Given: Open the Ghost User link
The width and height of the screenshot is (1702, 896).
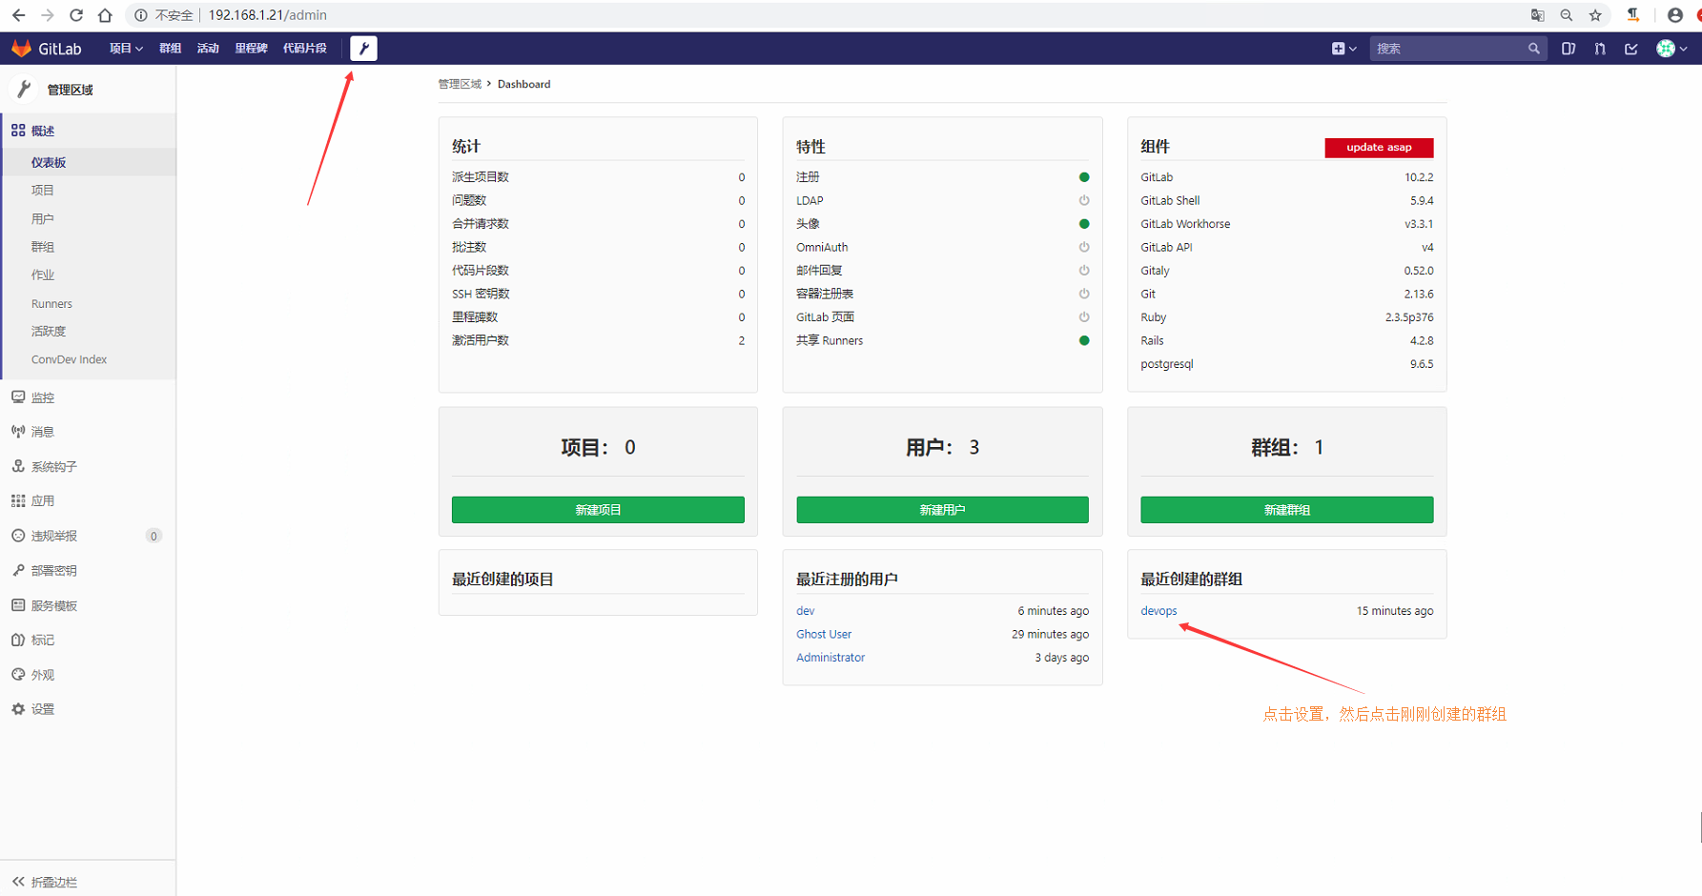Looking at the screenshot, I should pos(824,634).
